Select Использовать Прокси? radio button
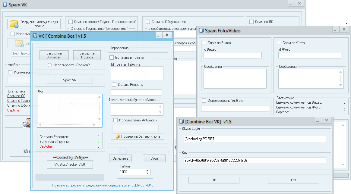This screenshot has width=351, height=194. point(50,65)
